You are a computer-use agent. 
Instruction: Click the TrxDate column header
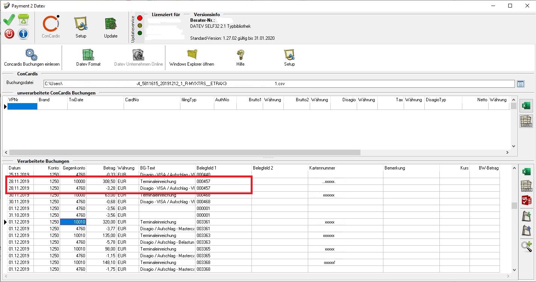point(96,100)
